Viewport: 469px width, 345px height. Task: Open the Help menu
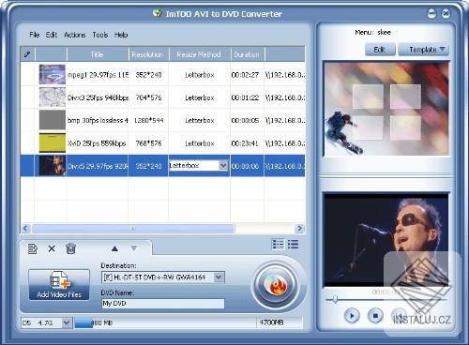(x=121, y=35)
